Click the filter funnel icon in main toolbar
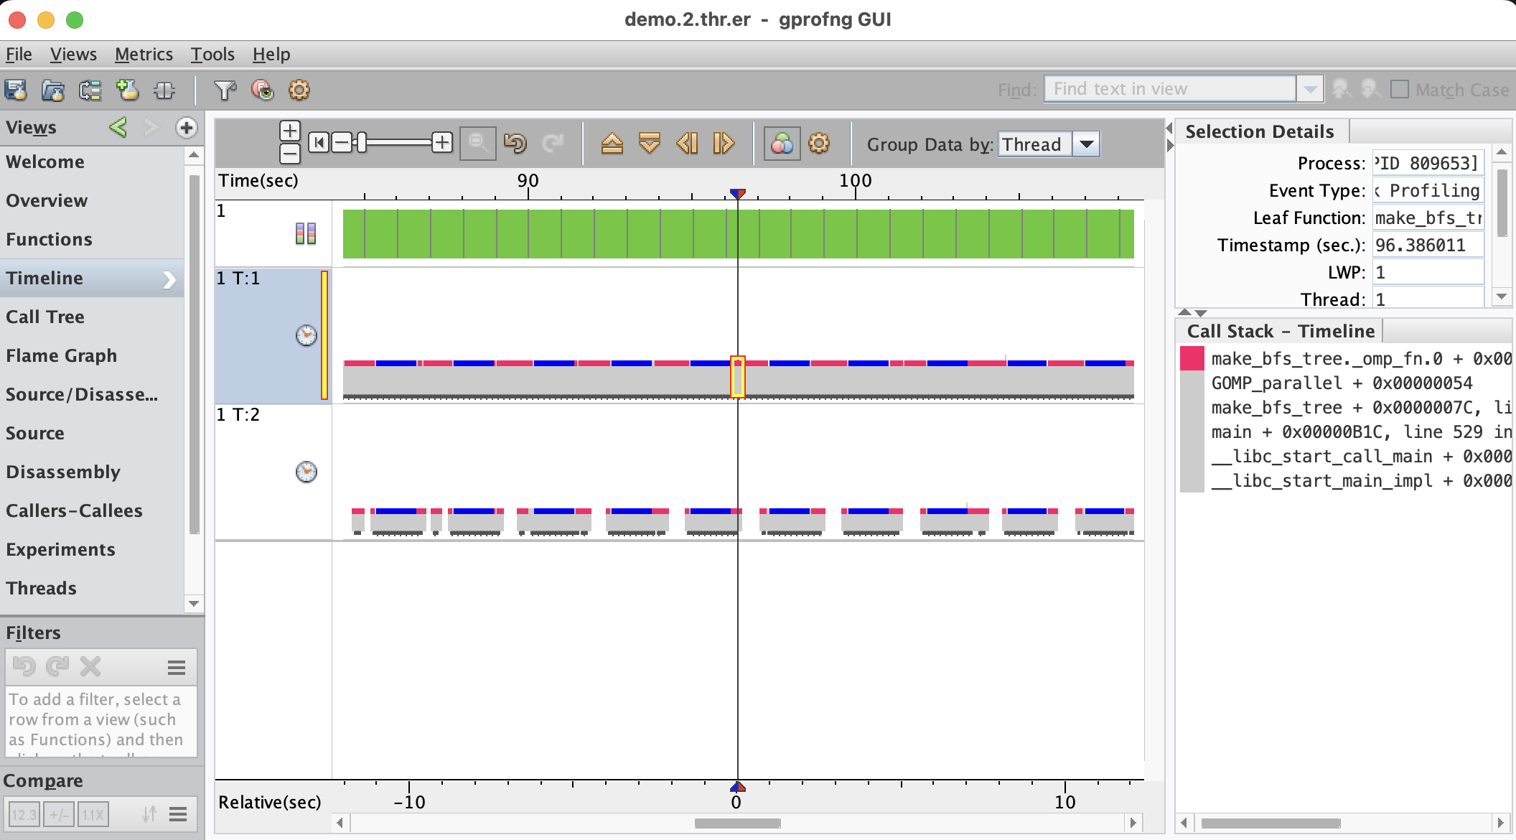Viewport: 1516px width, 840px height. pyautogui.click(x=225, y=90)
